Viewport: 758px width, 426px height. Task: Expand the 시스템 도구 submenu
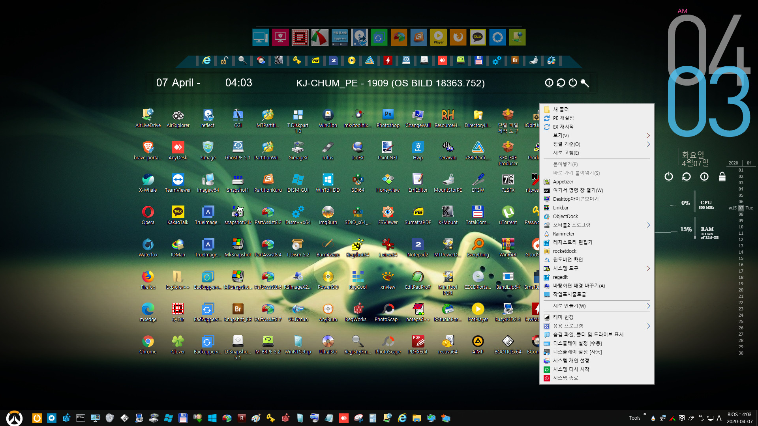(x=597, y=268)
